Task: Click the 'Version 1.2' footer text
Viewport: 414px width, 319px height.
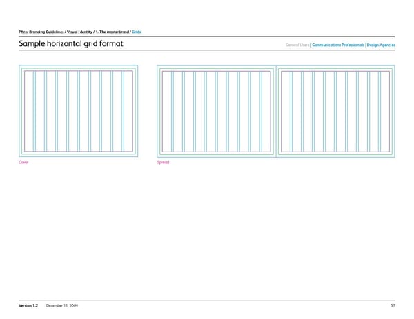Action: [28, 305]
